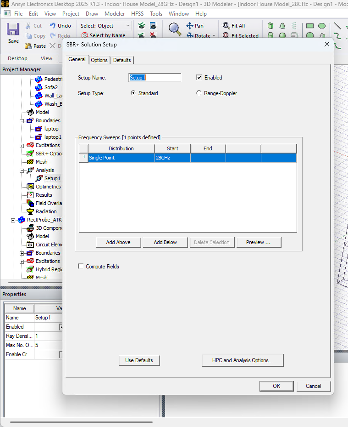This screenshot has width=348, height=427.
Task: Enable the Compute Fields checkbox
Action: [81, 267]
